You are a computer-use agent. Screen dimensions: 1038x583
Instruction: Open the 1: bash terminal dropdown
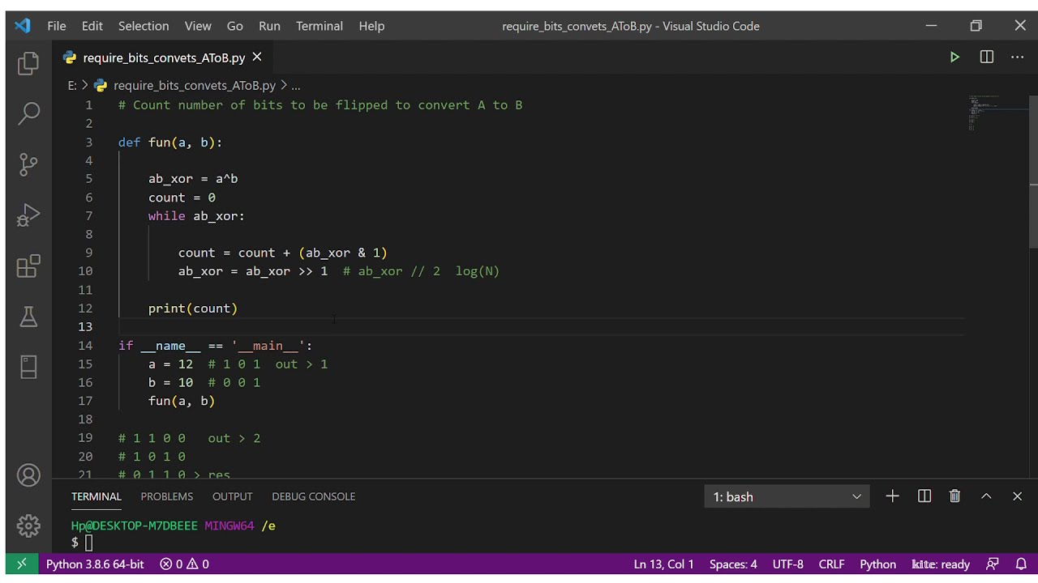coord(787,496)
